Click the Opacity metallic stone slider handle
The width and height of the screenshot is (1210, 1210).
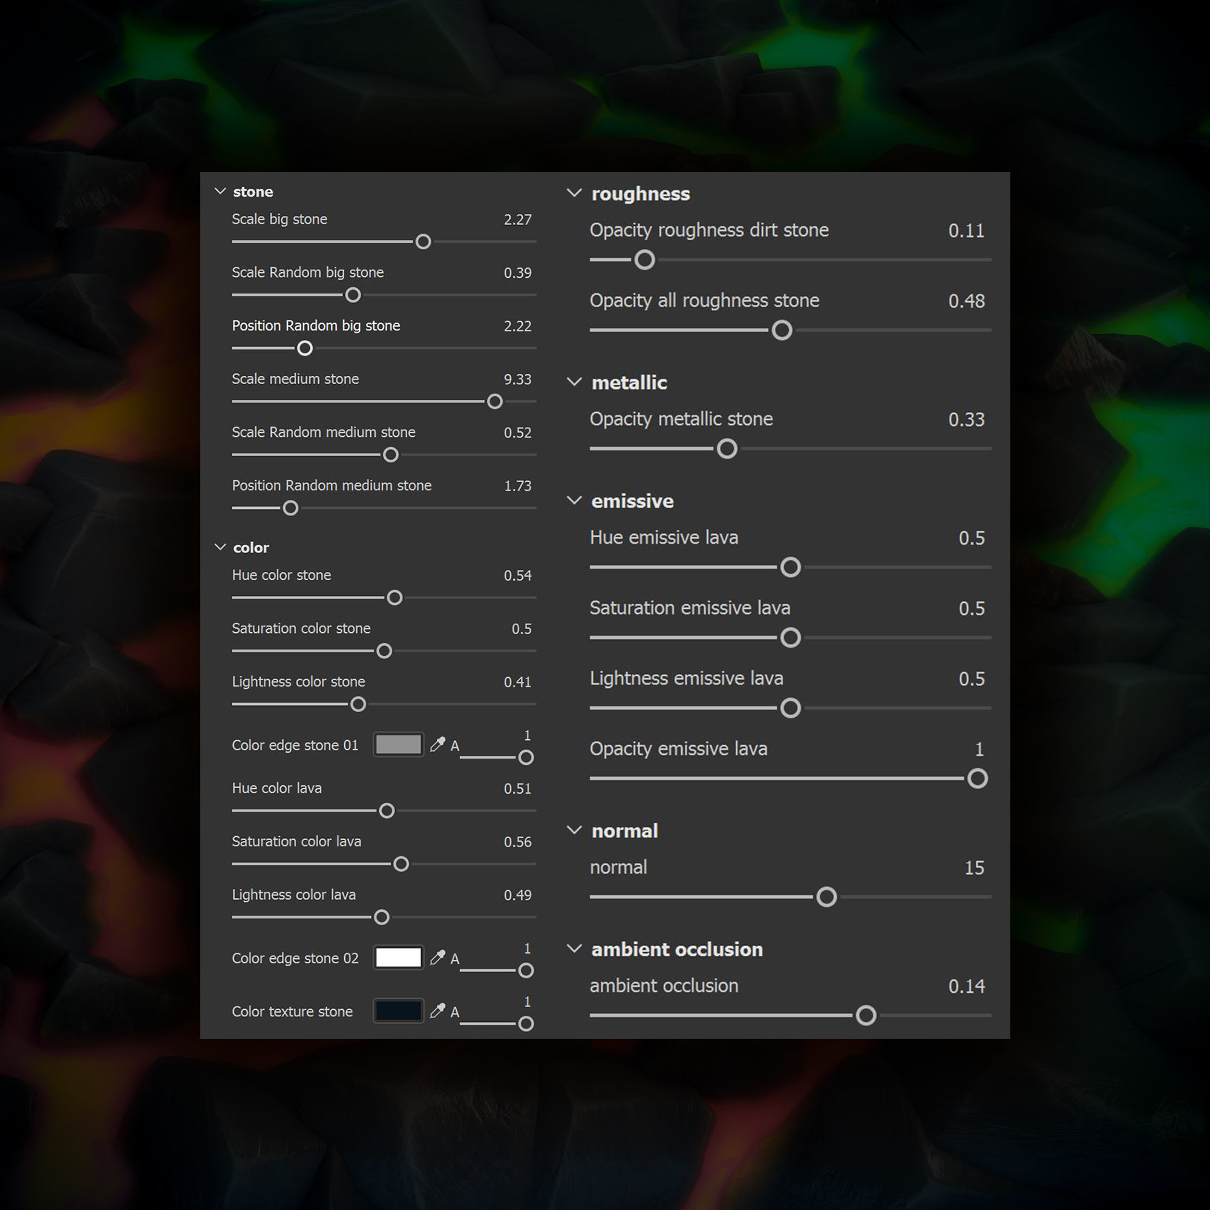pyautogui.click(x=727, y=448)
